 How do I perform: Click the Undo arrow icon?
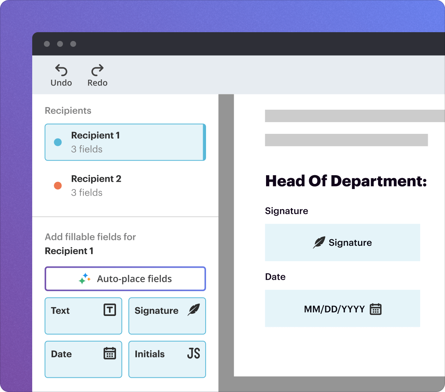click(61, 70)
